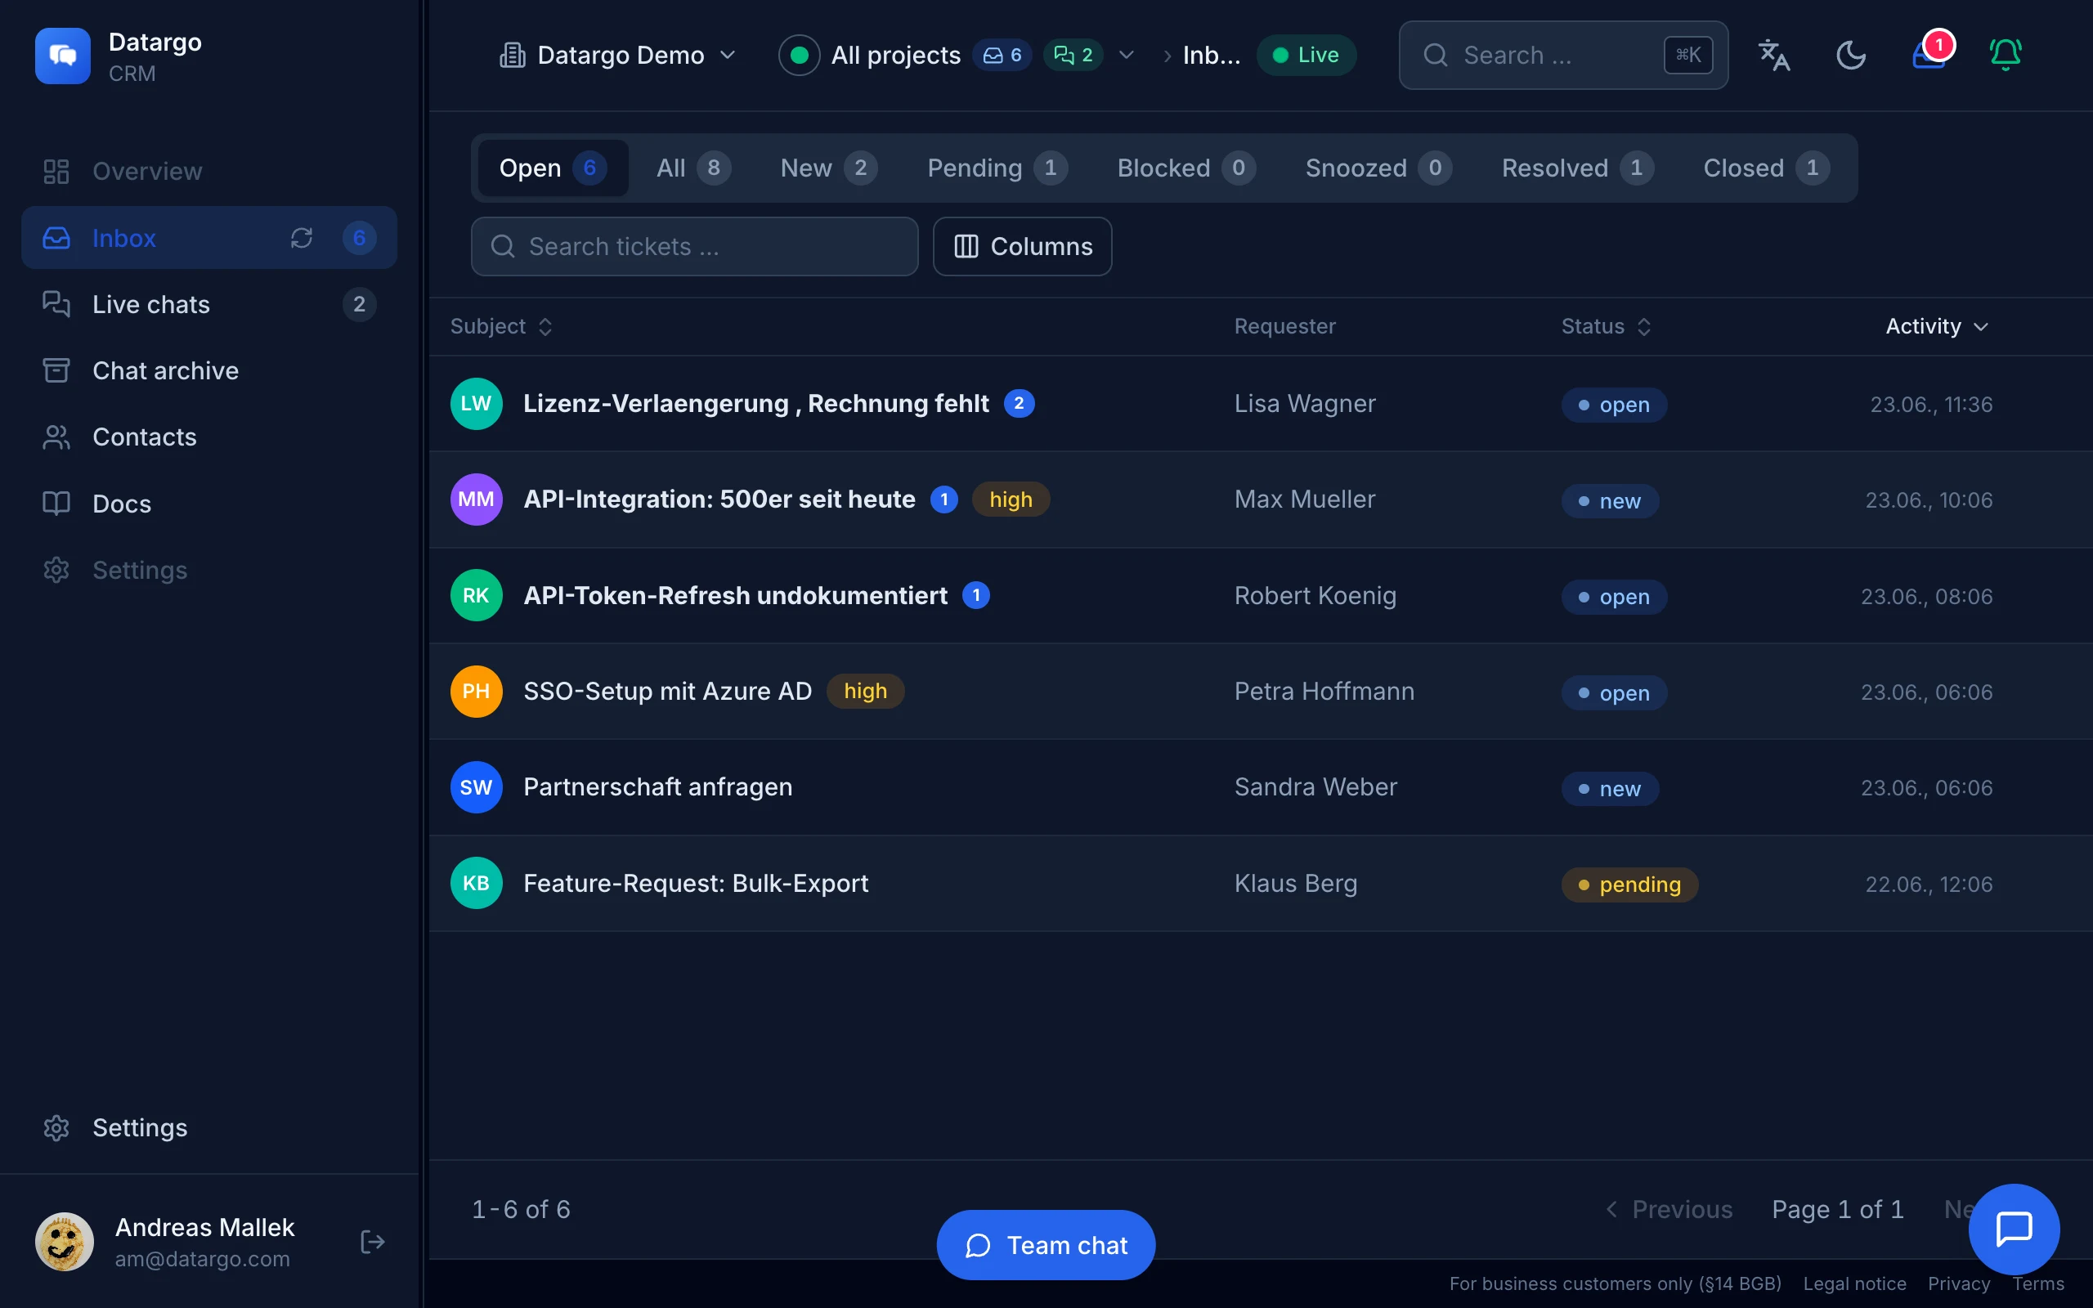Open ticket API-Token-Refresh undokumentiert
Viewport: 2093px width, 1308px height.
pos(735,595)
